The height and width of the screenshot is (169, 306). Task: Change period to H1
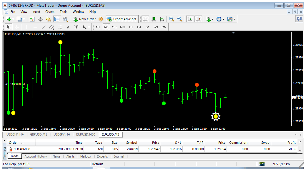coord(131,27)
